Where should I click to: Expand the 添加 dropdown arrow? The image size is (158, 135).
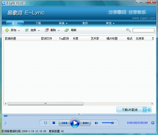19,31
